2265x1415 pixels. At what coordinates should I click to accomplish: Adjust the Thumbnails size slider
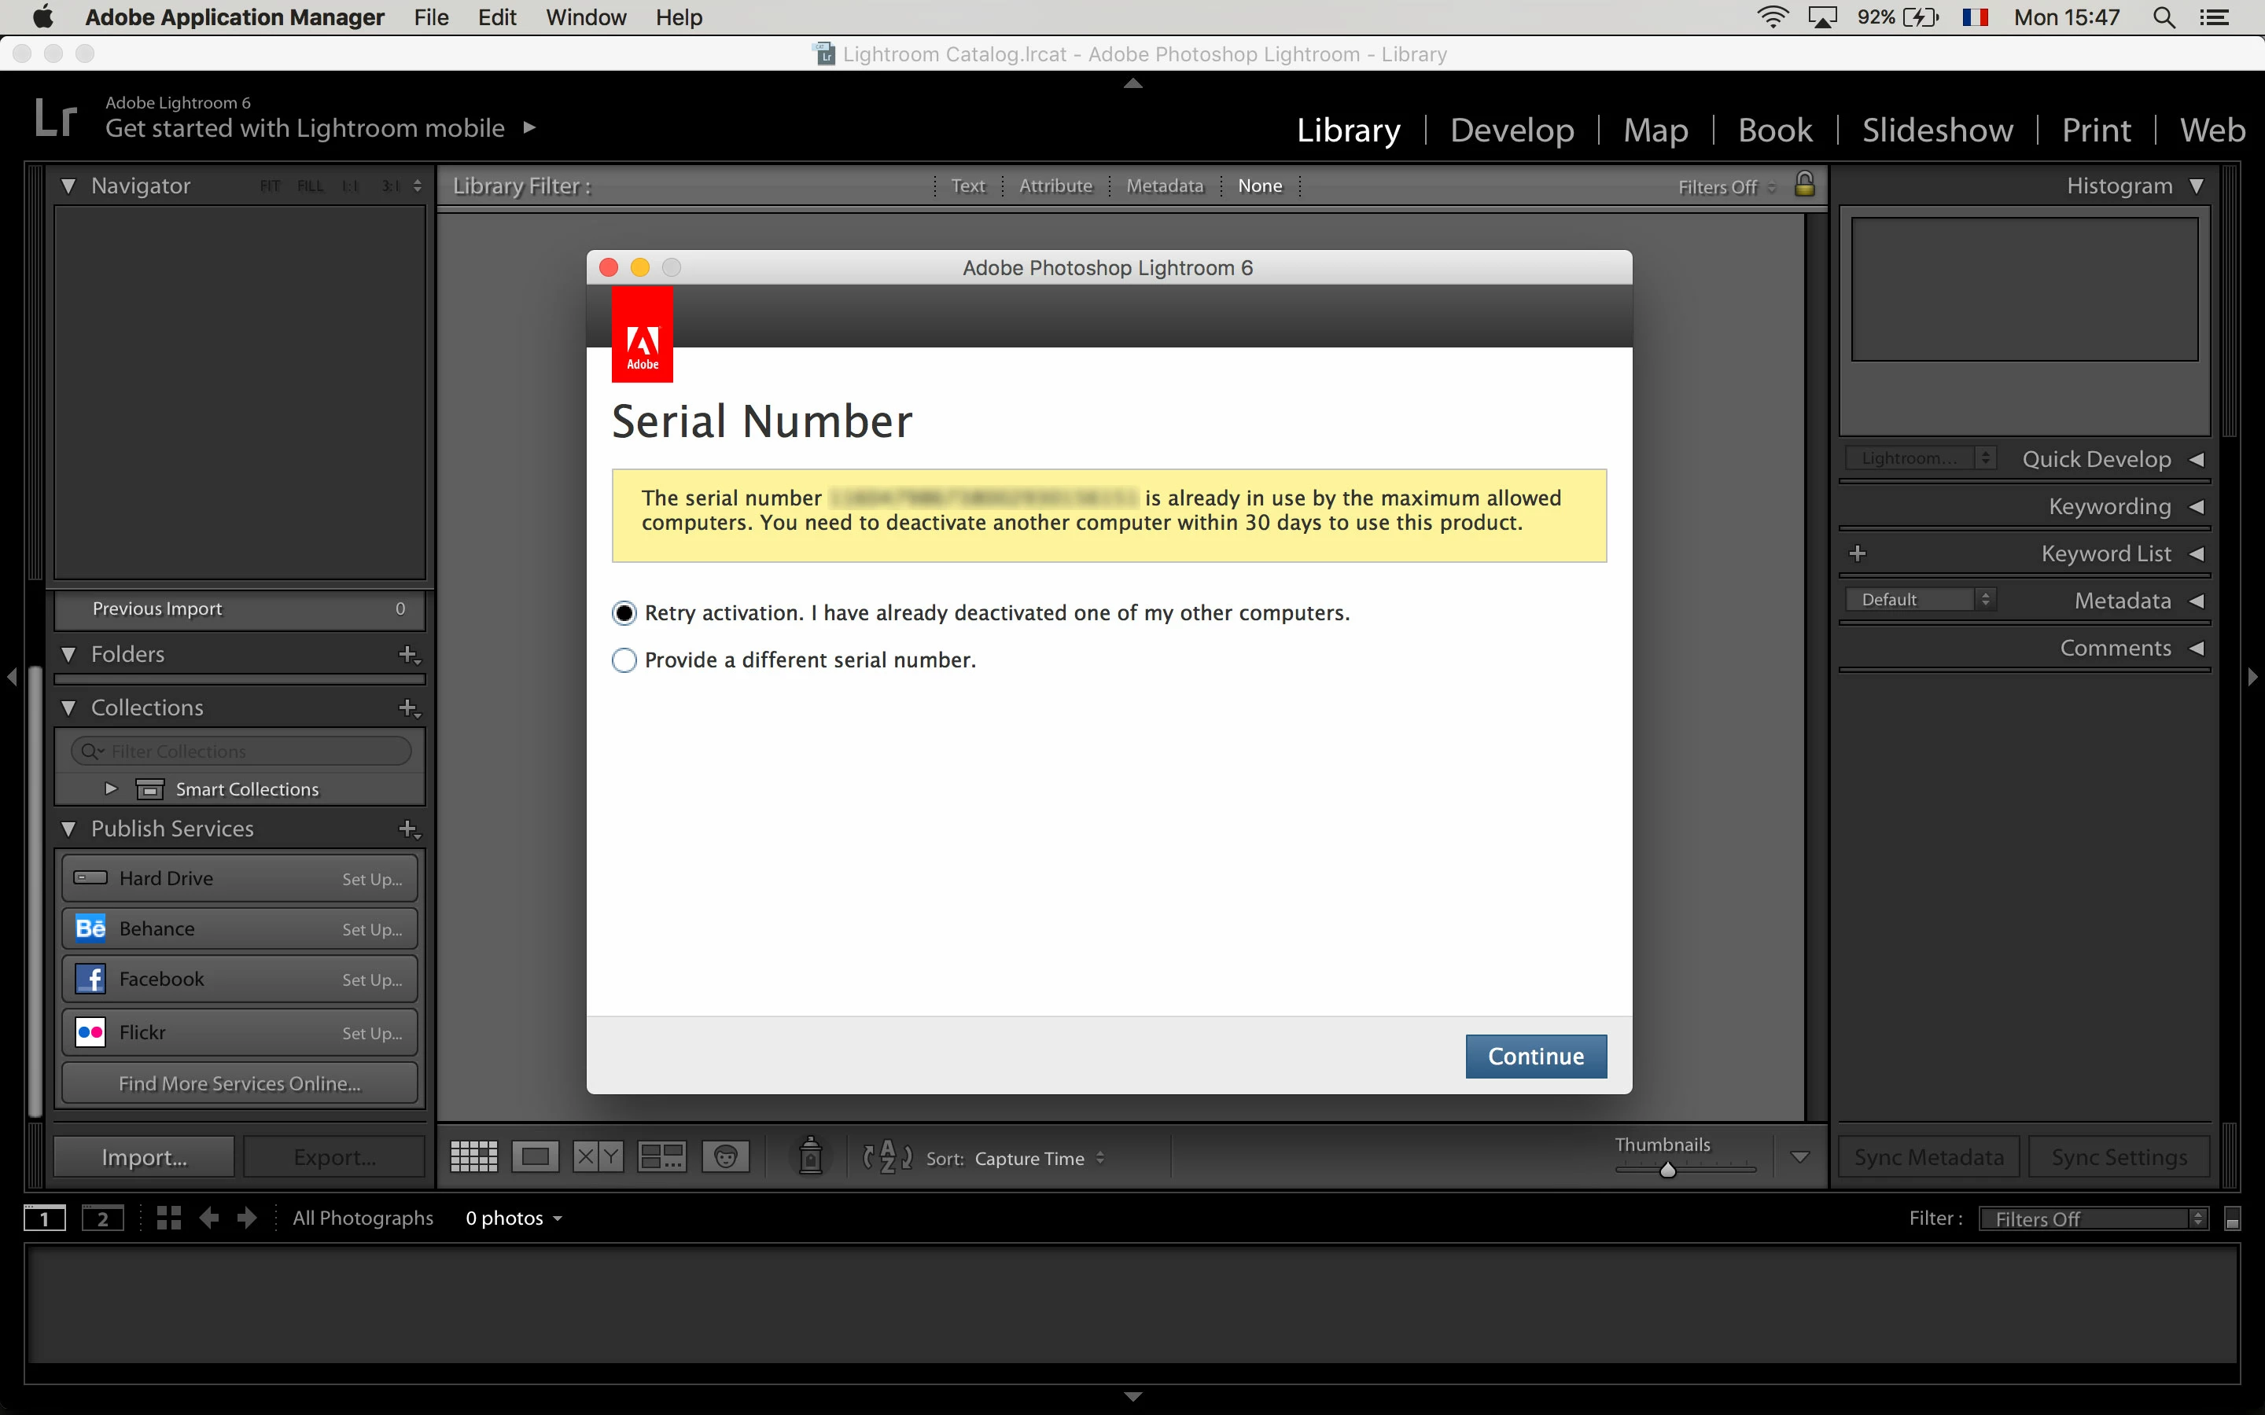(x=1667, y=1170)
